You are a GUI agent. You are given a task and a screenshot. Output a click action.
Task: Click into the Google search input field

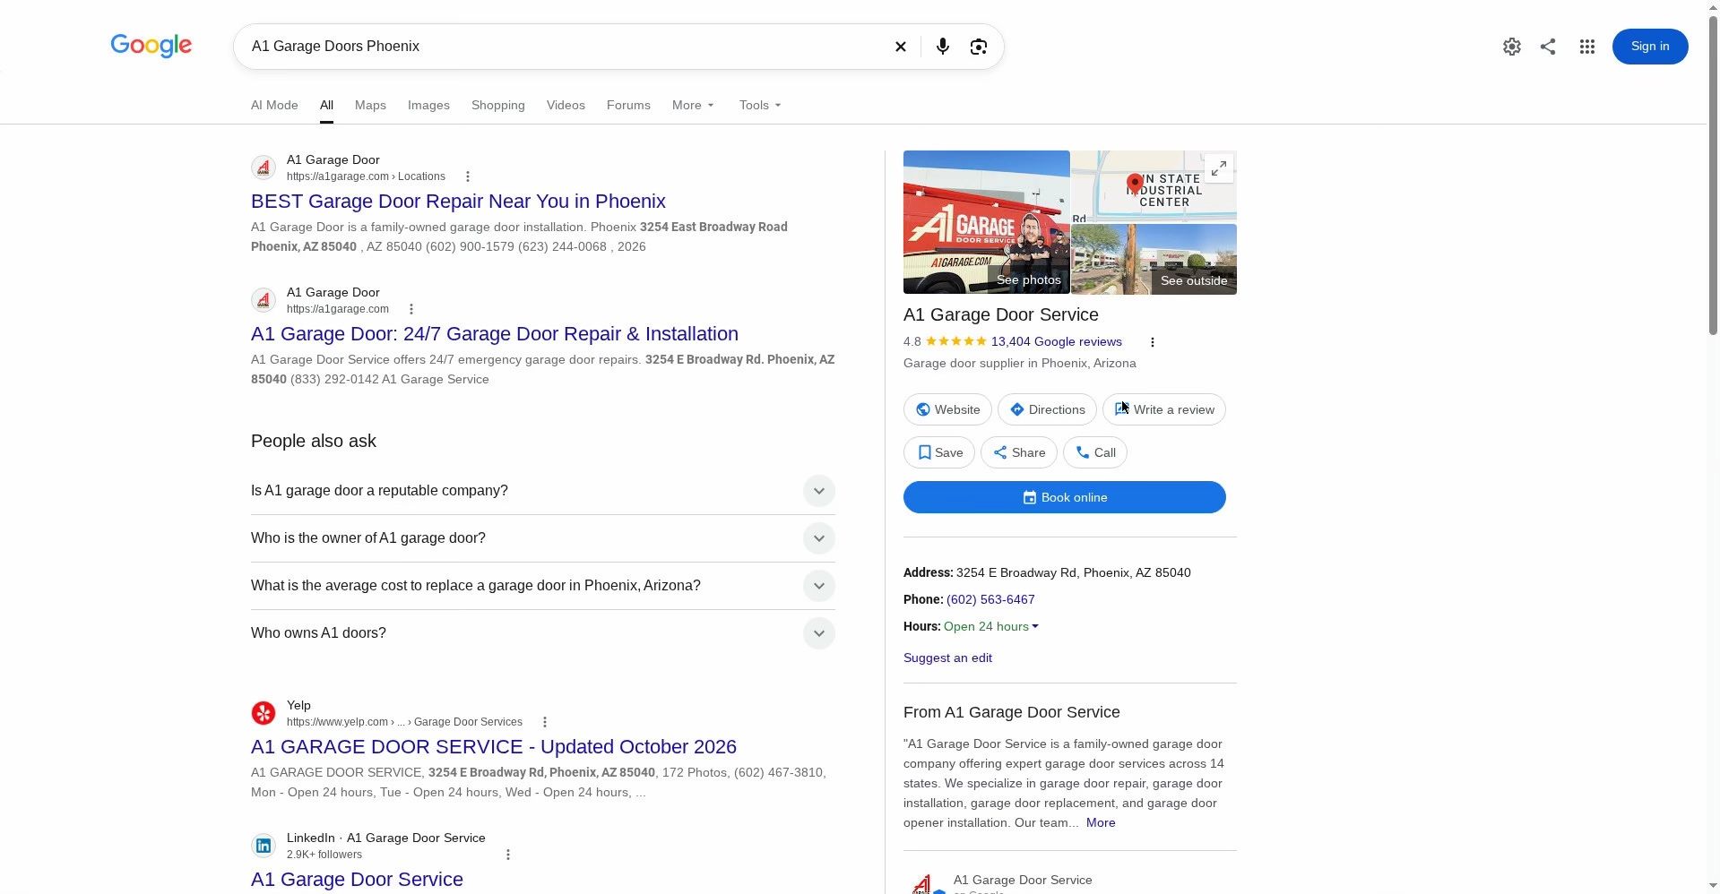point(565,47)
